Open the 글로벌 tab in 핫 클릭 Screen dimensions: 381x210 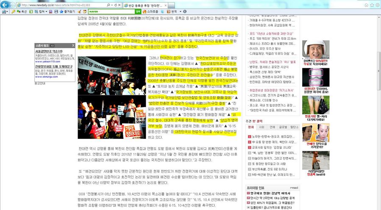click(x=283, y=127)
